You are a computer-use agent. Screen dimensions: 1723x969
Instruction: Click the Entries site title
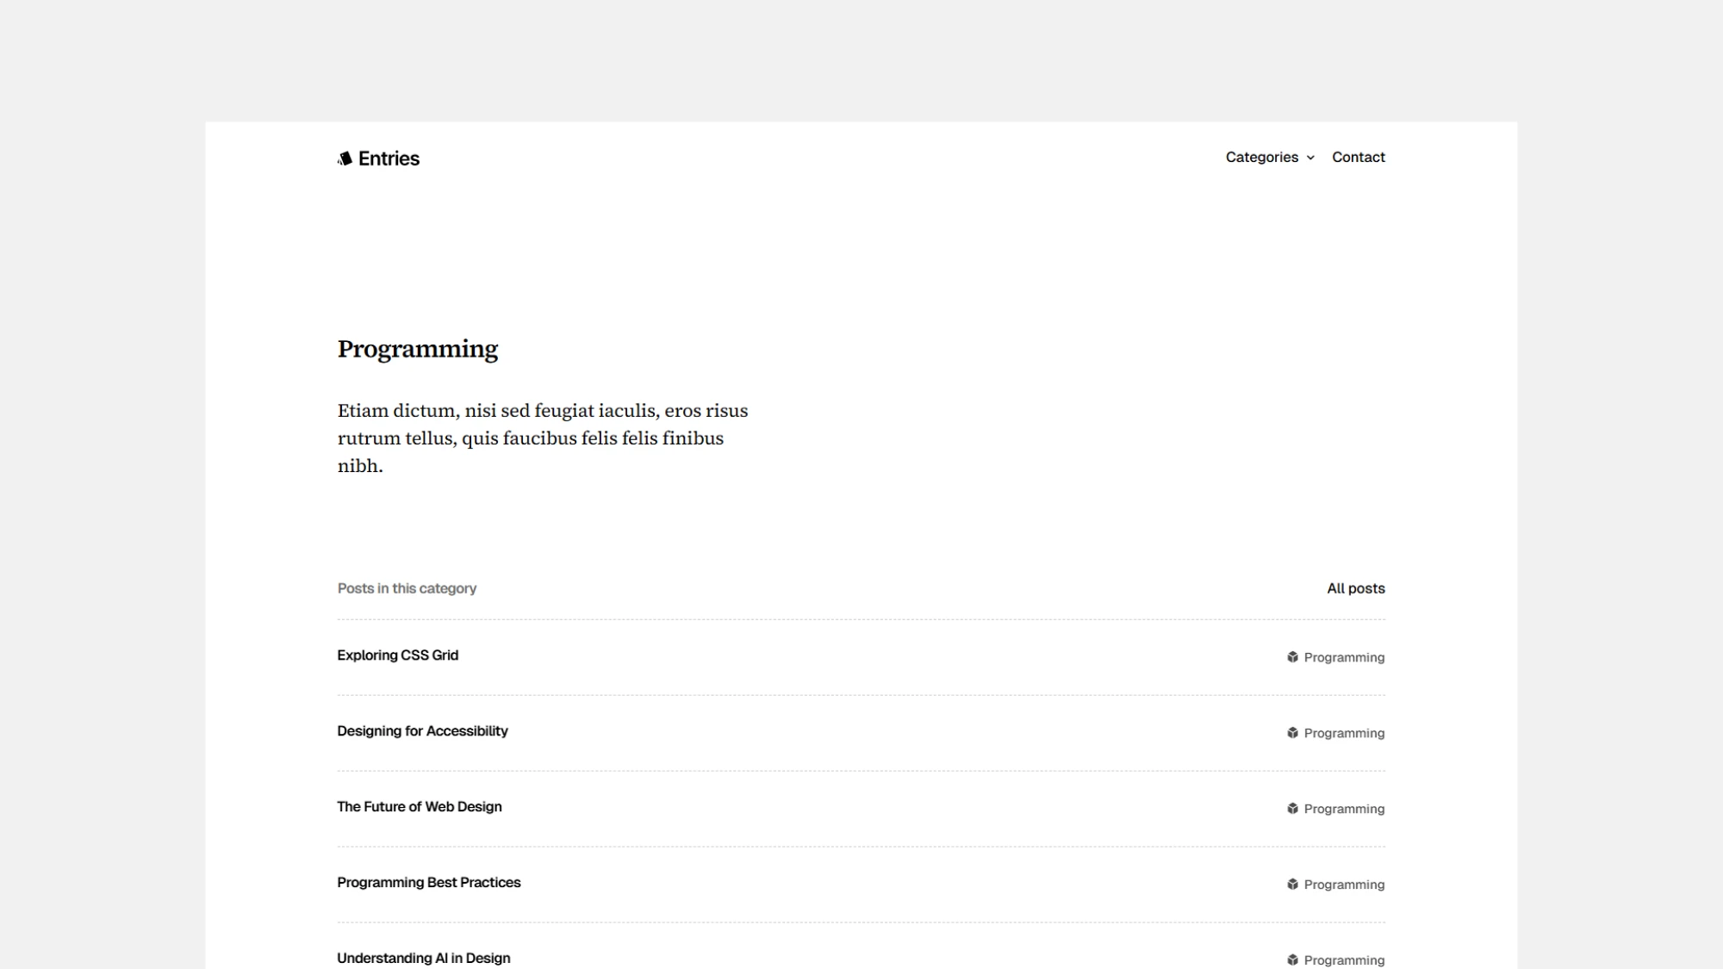[389, 158]
